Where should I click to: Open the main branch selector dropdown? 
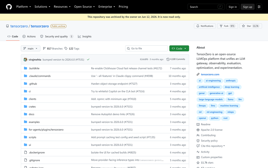coord(31,49)
